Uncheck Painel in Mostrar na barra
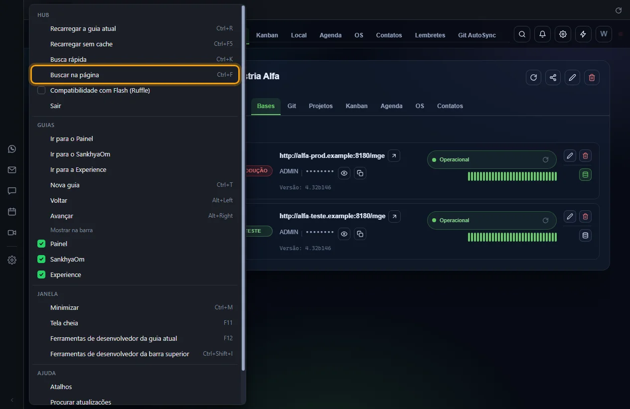Image resolution: width=630 pixels, height=409 pixels. coord(41,244)
